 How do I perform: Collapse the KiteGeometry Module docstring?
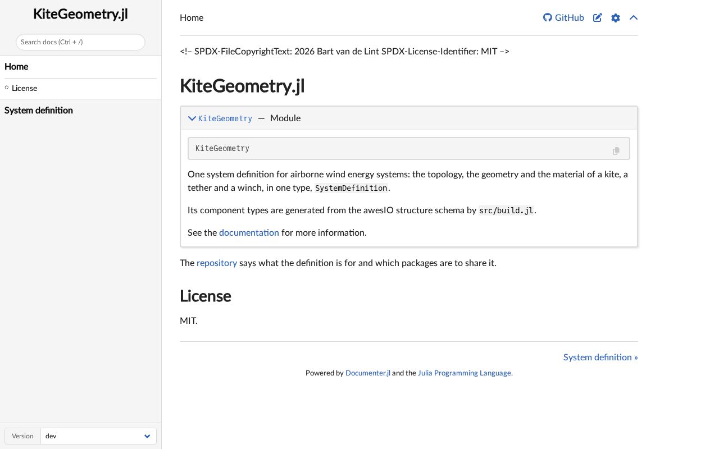click(x=192, y=118)
